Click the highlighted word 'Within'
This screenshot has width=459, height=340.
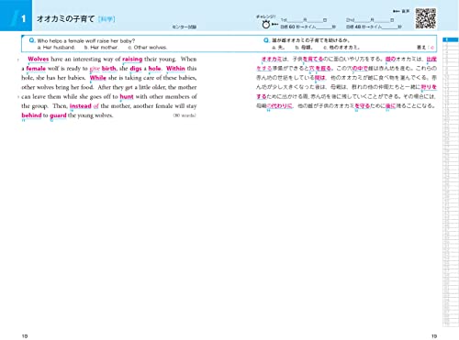(x=175, y=69)
